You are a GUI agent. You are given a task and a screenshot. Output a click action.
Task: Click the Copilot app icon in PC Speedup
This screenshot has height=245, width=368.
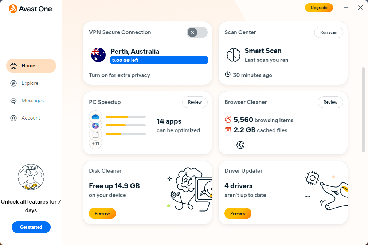tap(95, 125)
